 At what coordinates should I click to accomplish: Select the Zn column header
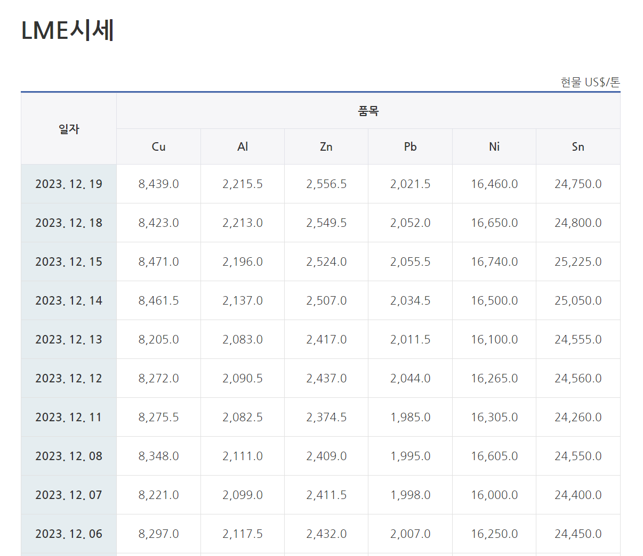pyautogui.click(x=326, y=146)
